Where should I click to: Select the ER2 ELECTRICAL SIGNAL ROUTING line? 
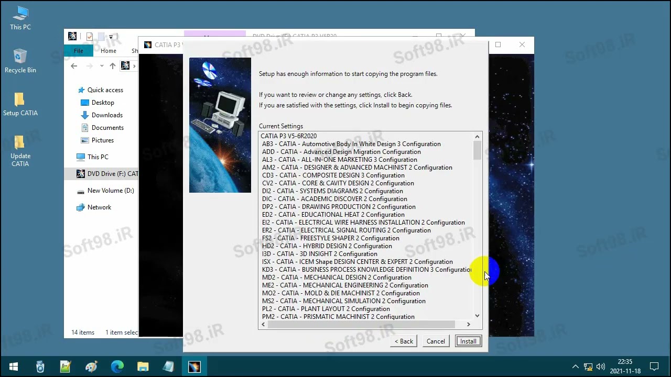pos(347,230)
